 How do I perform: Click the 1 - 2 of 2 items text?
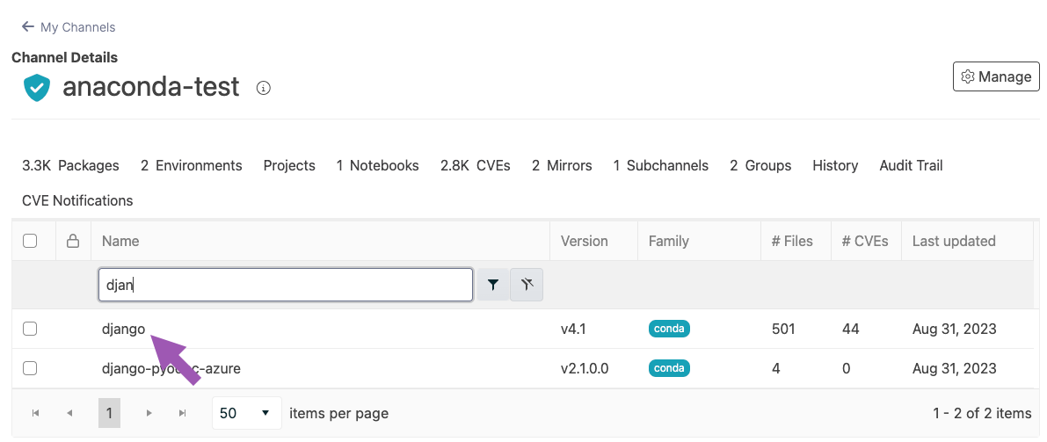(982, 413)
